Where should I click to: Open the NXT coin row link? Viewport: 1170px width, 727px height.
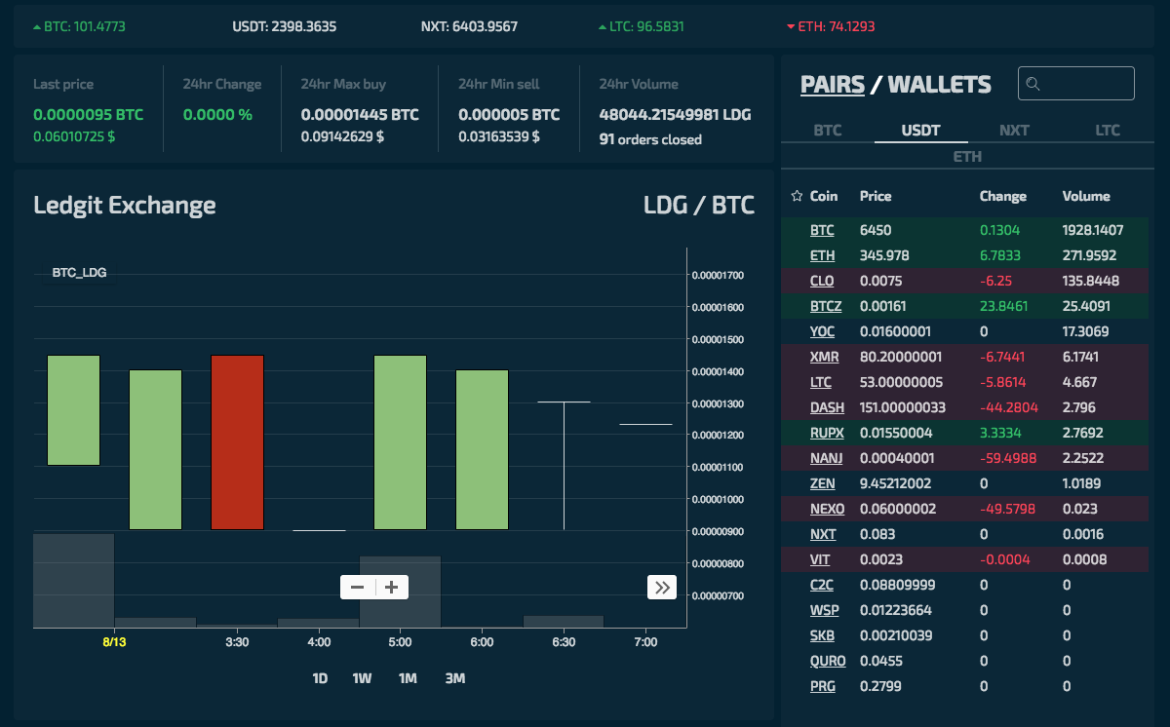point(823,534)
